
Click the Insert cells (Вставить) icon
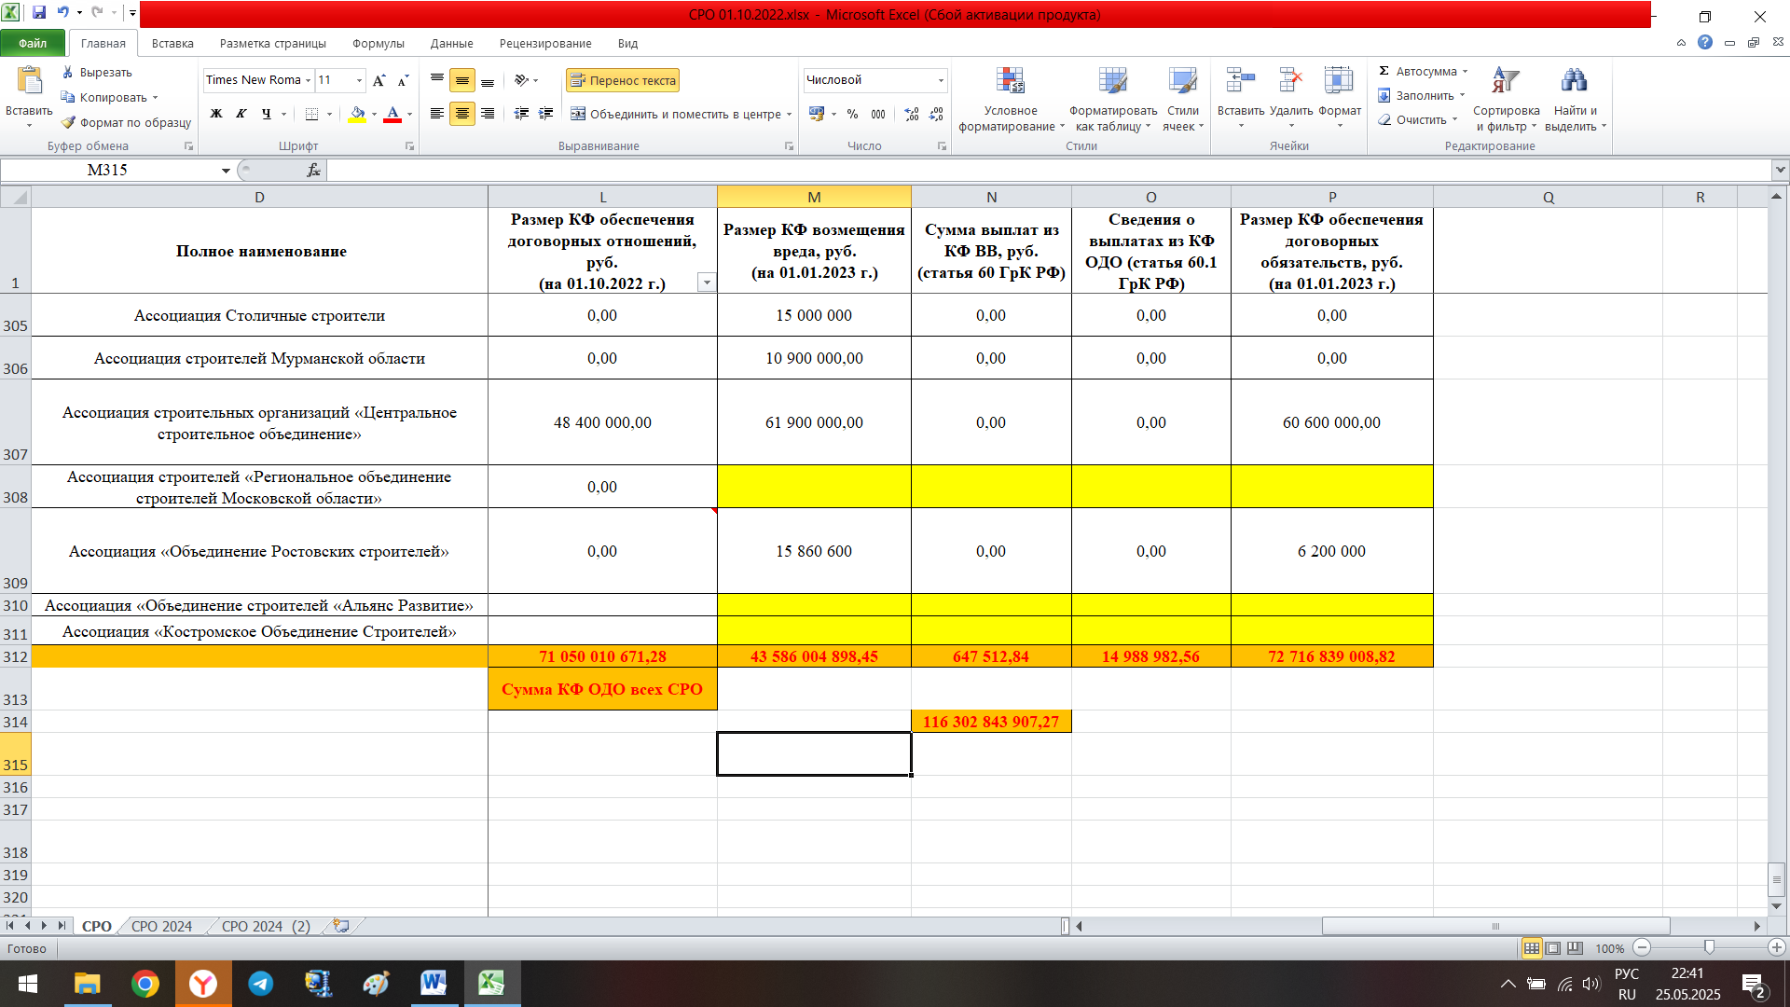point(1240,80)
